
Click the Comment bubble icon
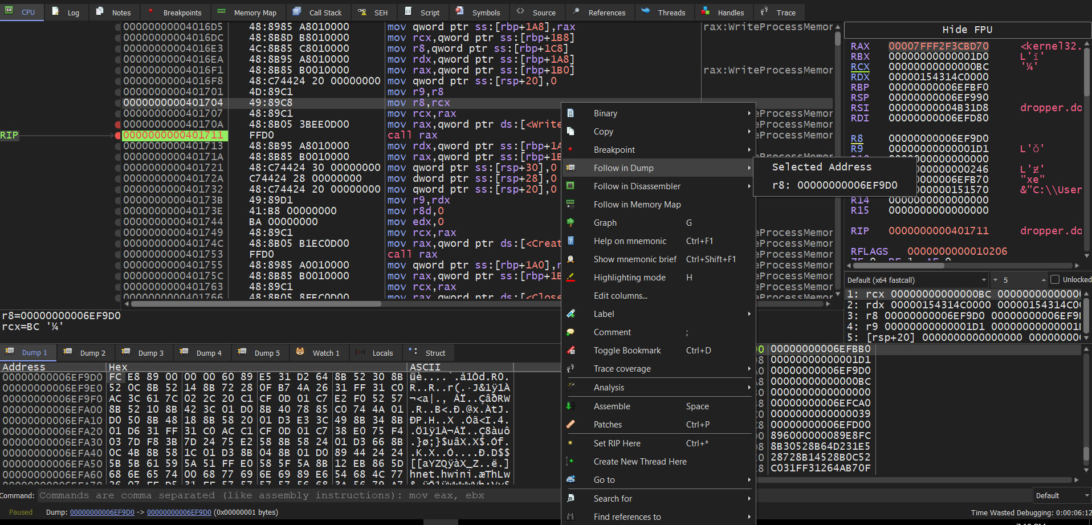571,332
